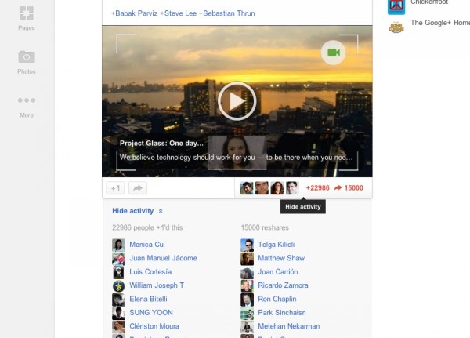The image size is (470, 338).
Task: Open Tolga Kilicli's profile
Action: click(x=277, y=245)
